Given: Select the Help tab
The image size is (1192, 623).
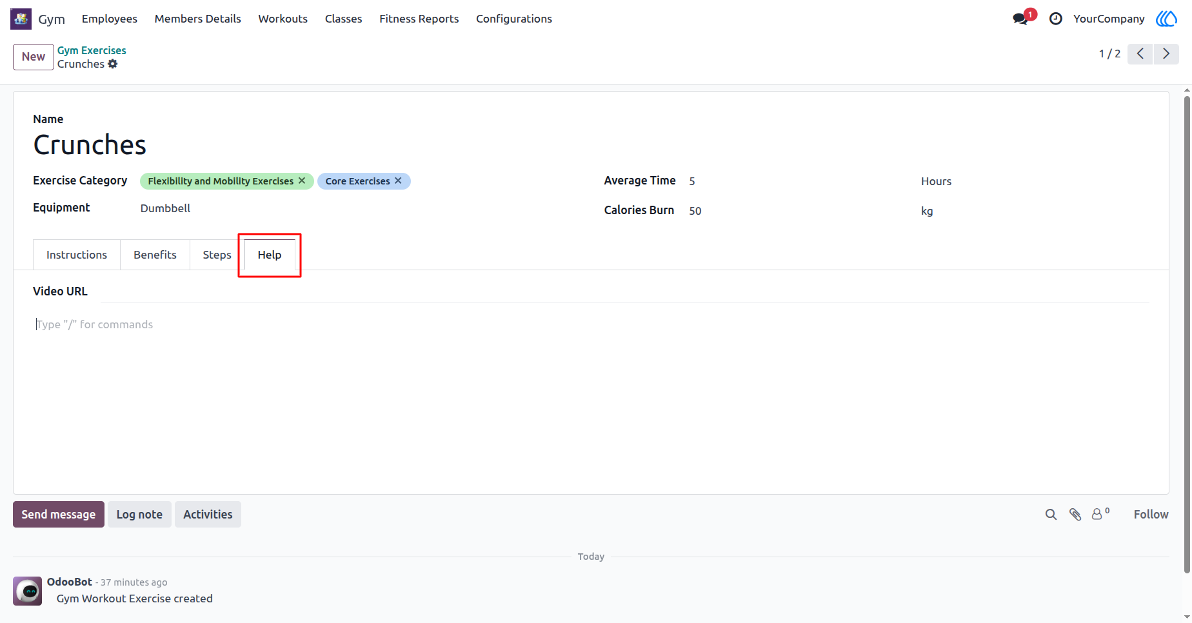Looking at the screenshot, I should (x=270, y=255).
